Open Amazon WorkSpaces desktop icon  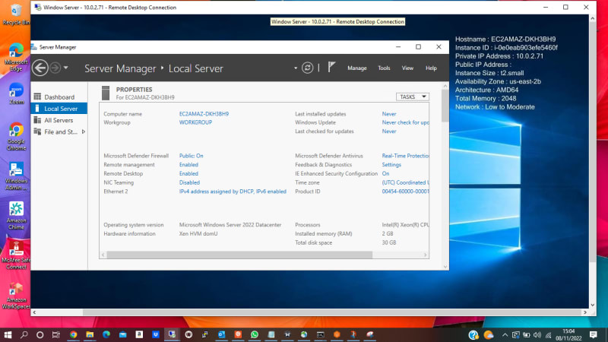point(16,296)
